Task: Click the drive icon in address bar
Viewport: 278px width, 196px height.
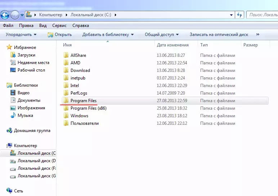Action: coord(29,14)
